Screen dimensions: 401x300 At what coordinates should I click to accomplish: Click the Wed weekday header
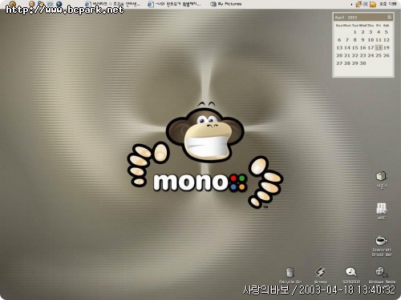[x=363, y=26]
